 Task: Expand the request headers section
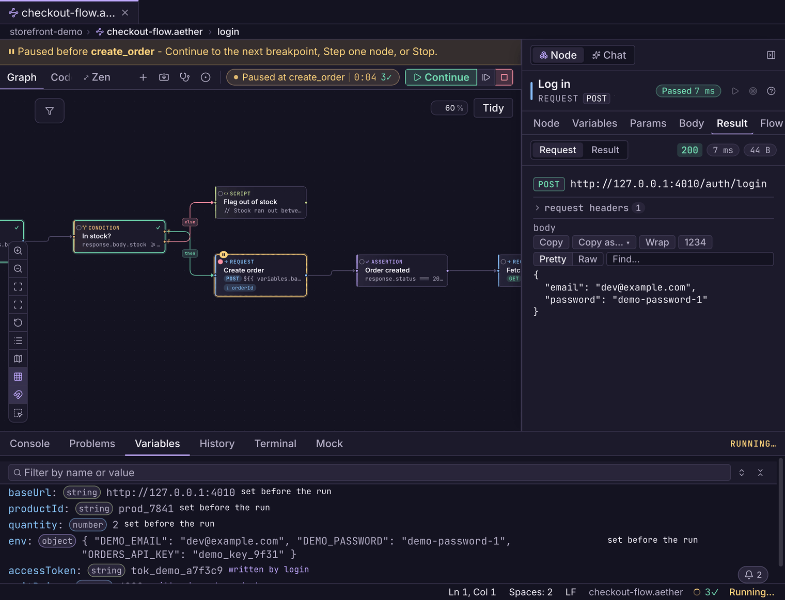coord(588,208)
